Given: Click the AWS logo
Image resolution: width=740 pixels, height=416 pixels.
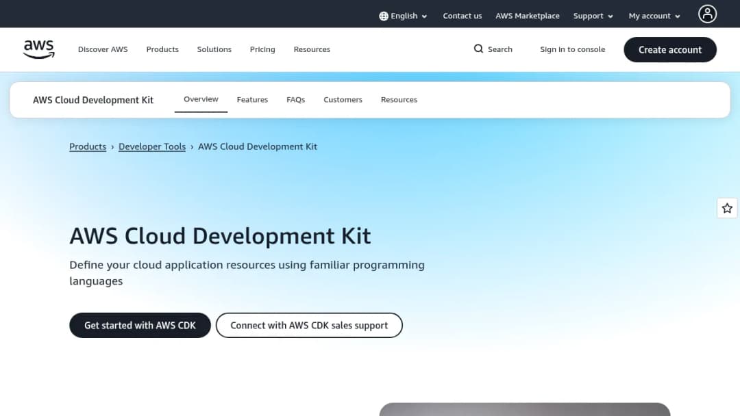Looking at the screenshot, I should click(38, 49).
